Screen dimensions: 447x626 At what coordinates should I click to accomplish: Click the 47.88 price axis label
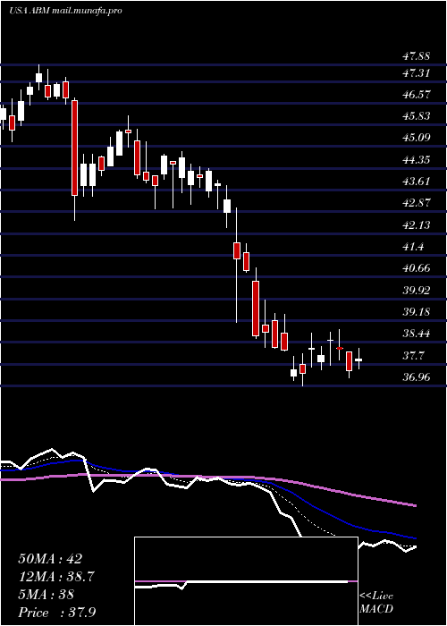(417, 56)
